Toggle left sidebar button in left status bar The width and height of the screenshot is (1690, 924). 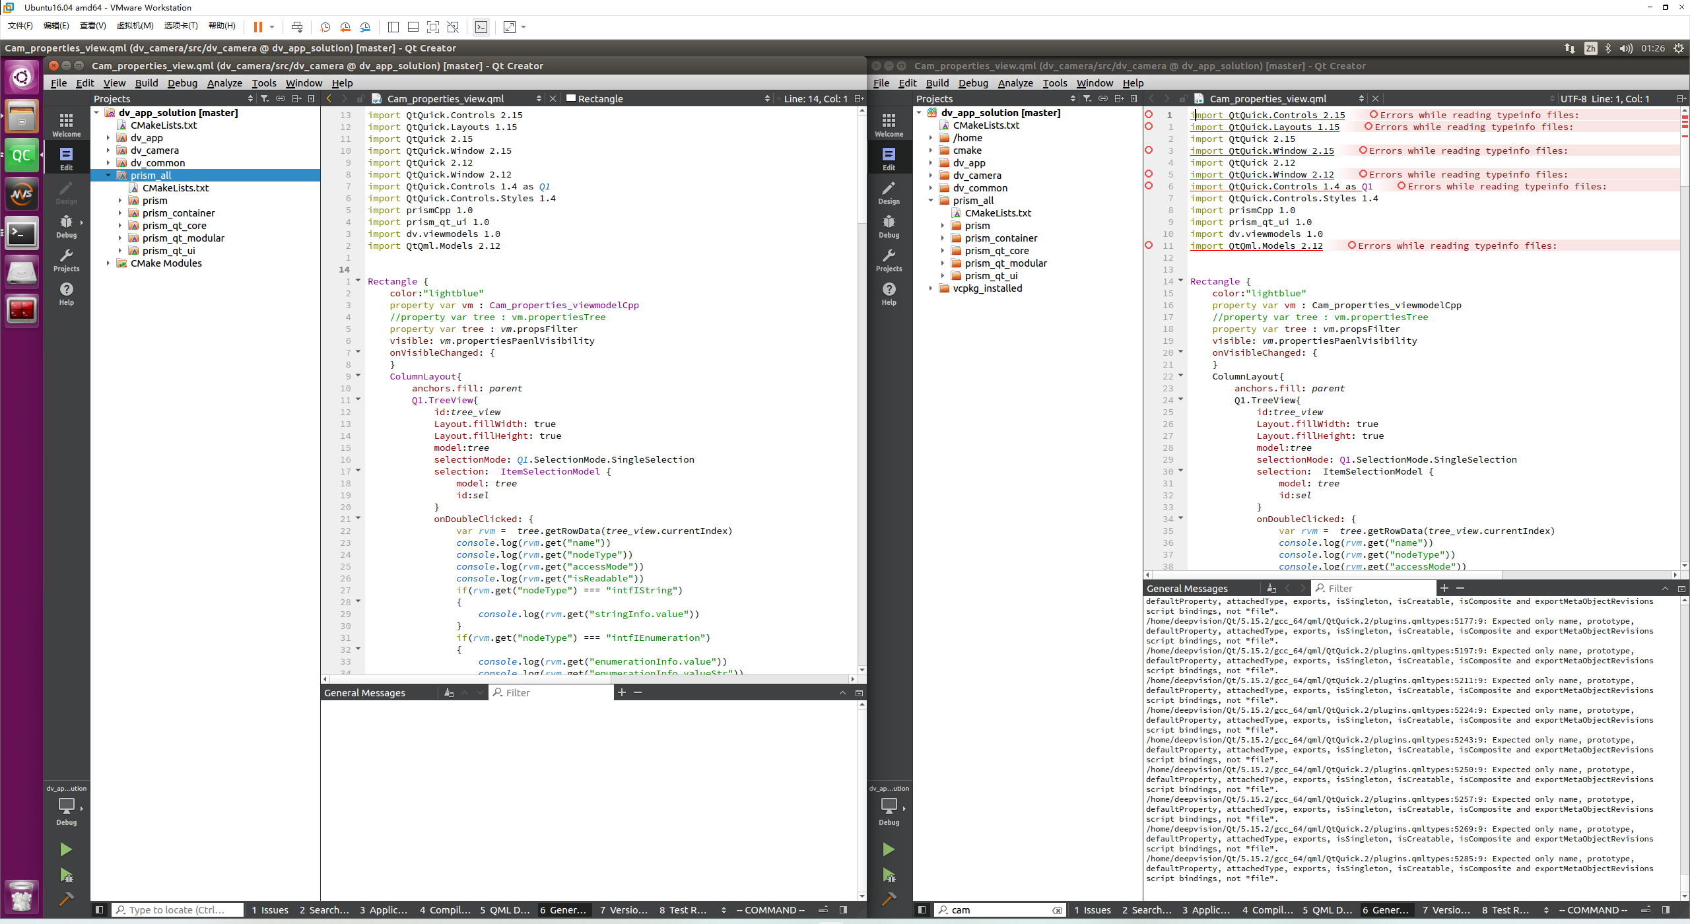click(x=99, y=909)
